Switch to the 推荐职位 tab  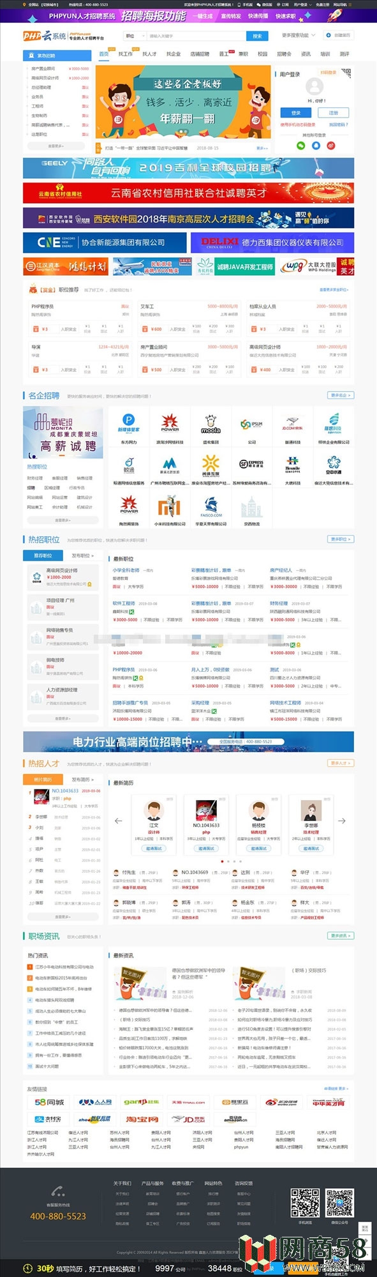(43, 555)
